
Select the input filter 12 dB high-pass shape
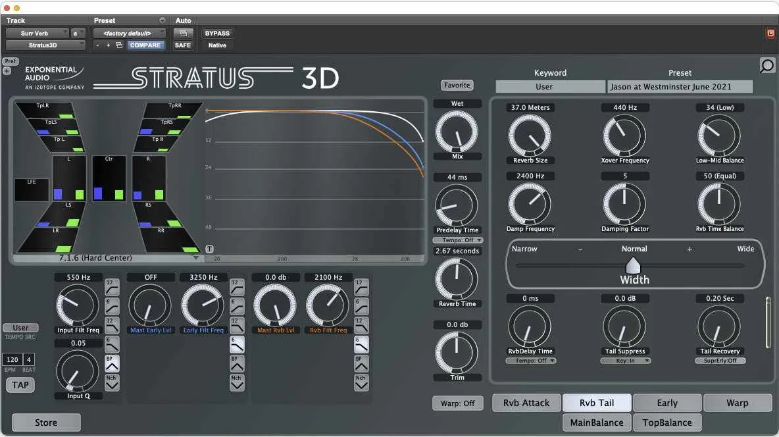coord(112,287)
